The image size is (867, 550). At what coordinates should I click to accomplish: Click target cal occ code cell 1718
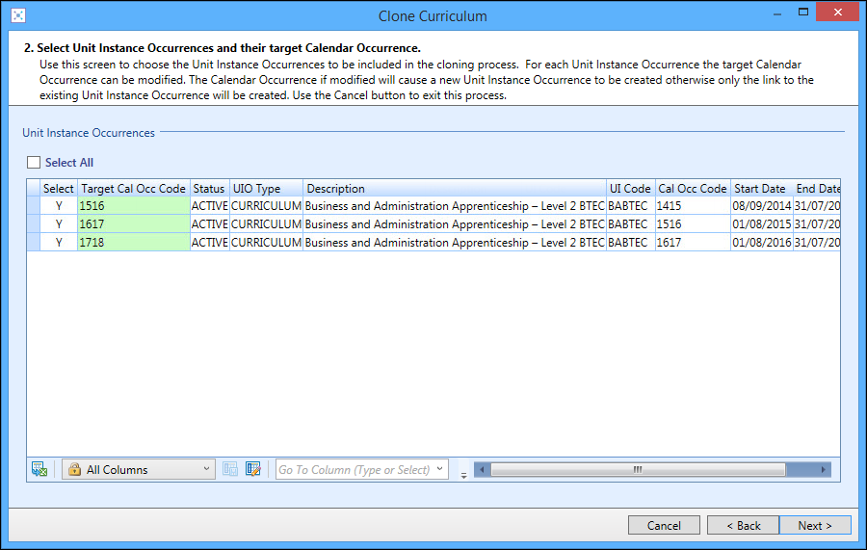[x=134, y=242]
